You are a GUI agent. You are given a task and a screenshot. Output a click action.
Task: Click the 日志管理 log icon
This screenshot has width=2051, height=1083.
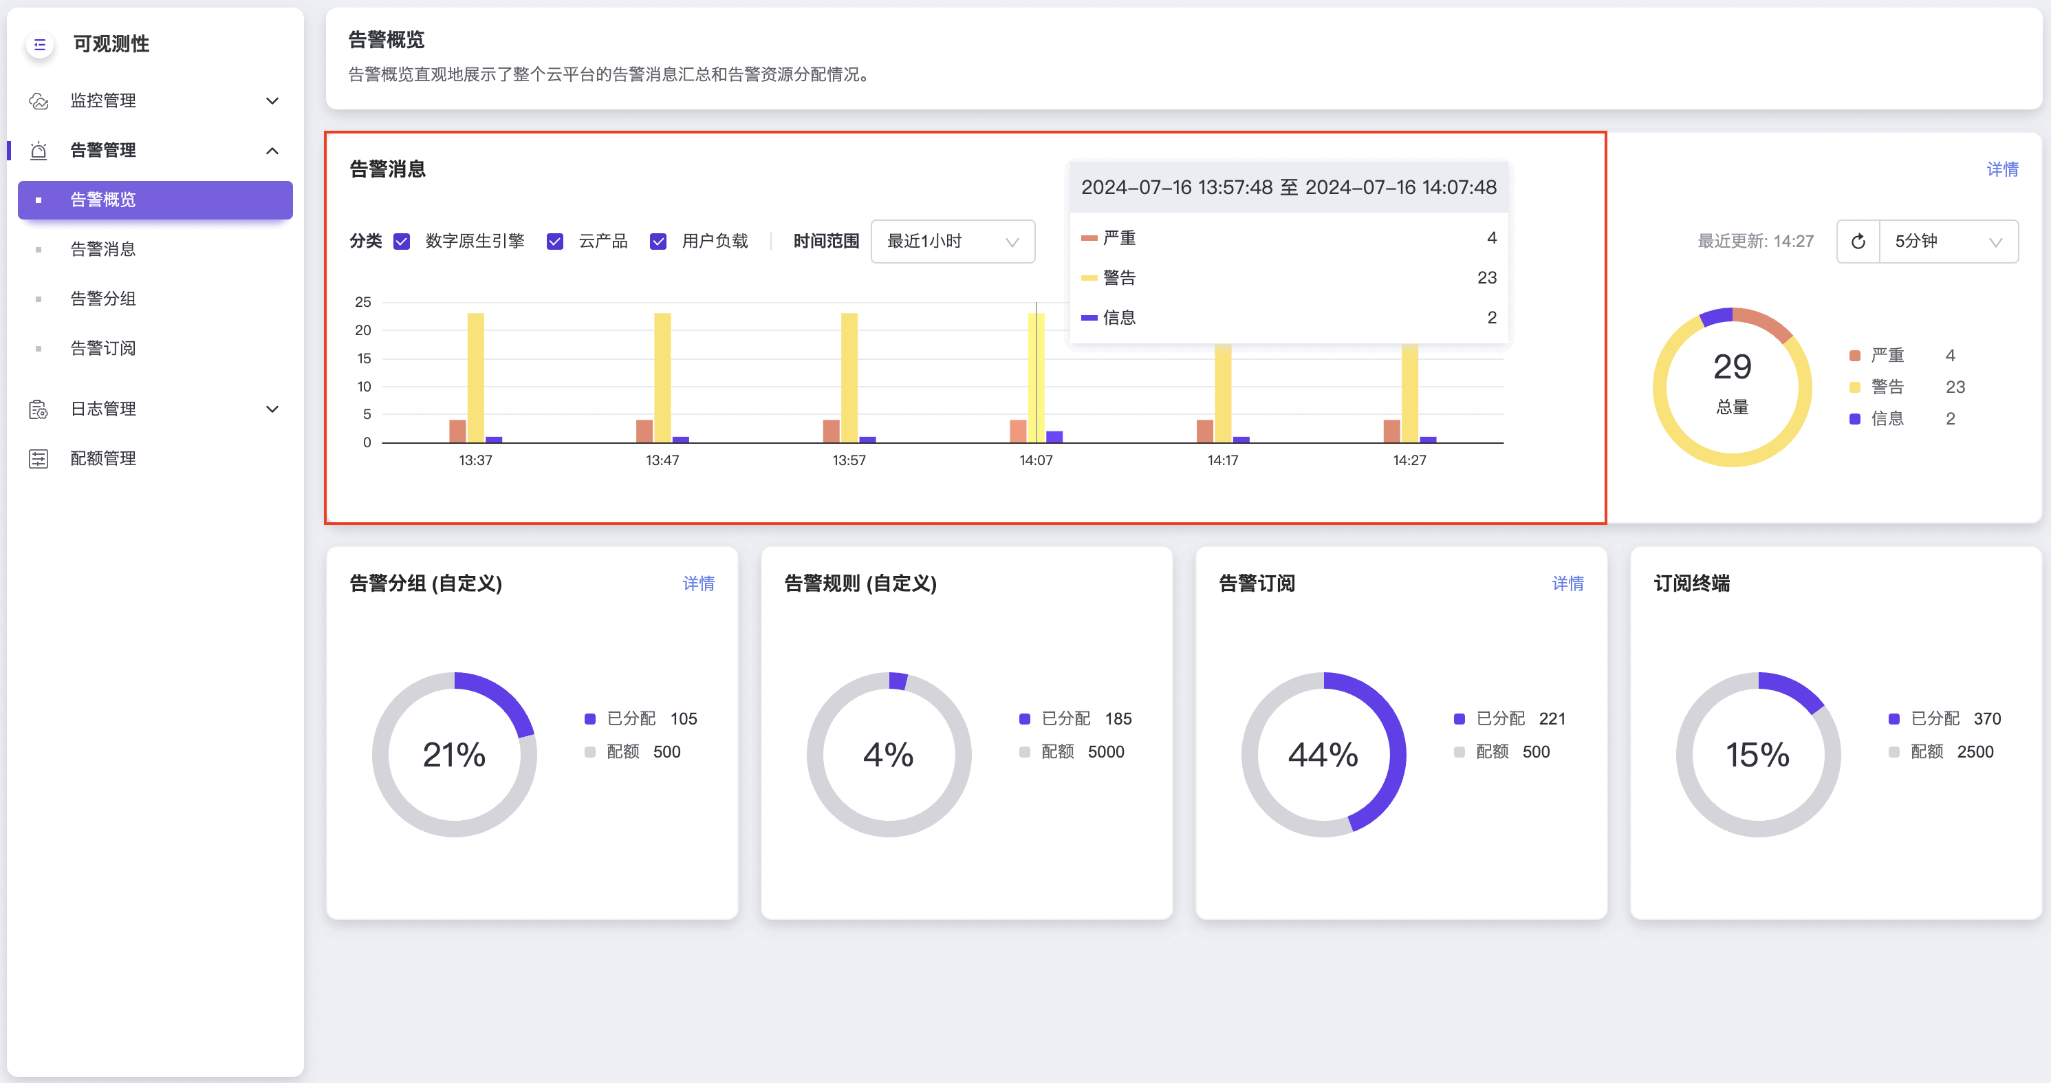39,409
